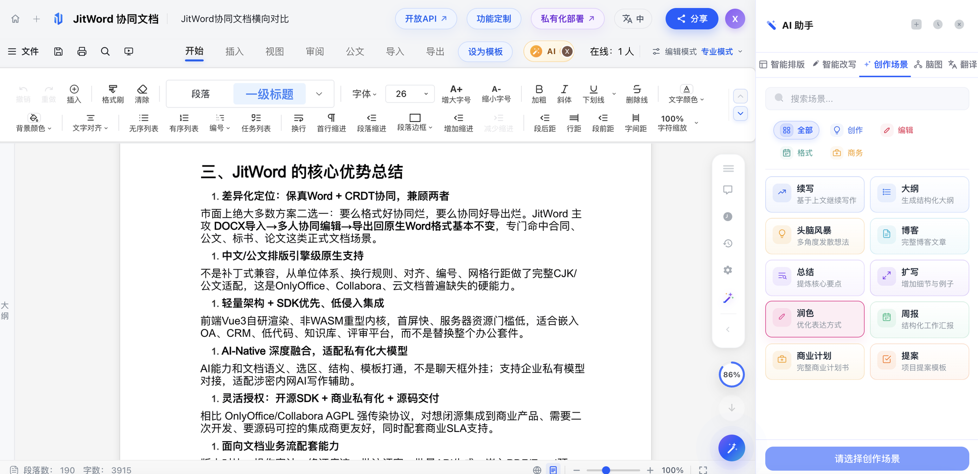Open the 专业模式 editing mode dropdown
This screenshot has height=474, width=978.
coord(721,51)
